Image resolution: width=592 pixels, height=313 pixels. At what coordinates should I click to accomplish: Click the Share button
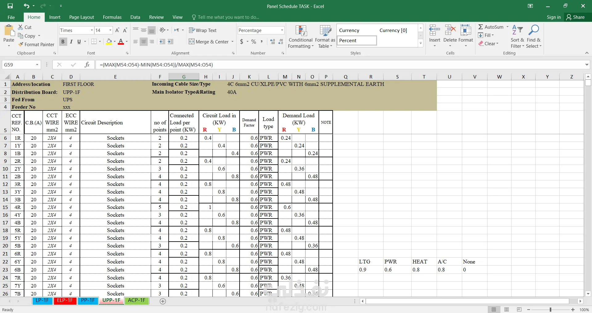(575, 17)
